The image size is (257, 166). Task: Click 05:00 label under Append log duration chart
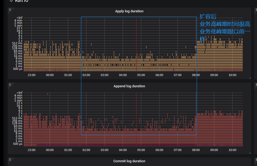coord(141,150)
